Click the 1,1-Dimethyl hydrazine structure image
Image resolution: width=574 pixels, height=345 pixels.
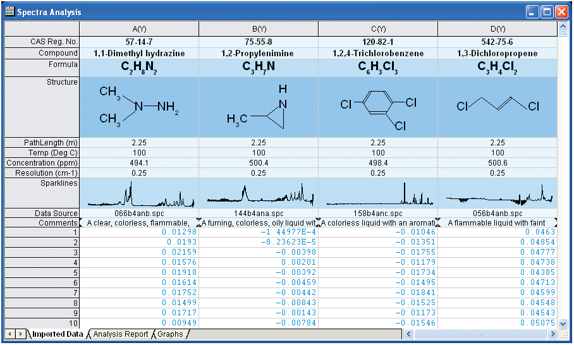tap(139, 107)
